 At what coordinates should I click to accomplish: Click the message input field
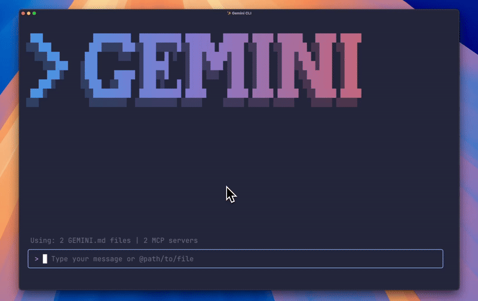point(235,259)
